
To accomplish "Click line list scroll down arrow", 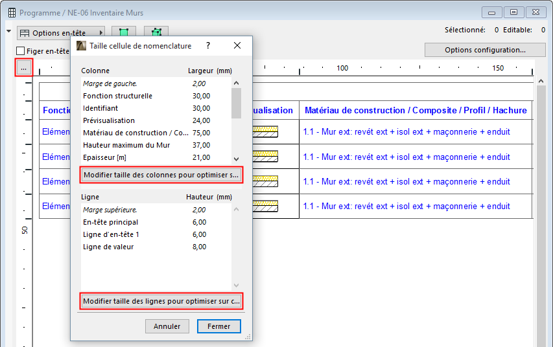I will pos(236,285).
